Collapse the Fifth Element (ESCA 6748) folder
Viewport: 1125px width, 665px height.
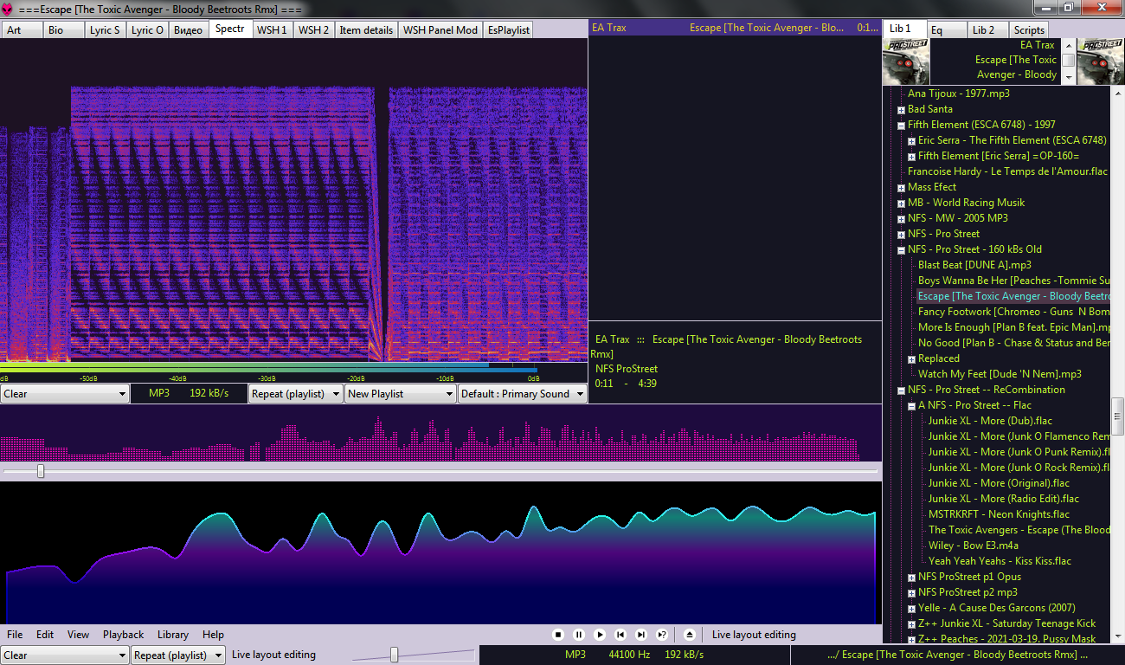tap(901, 126)
